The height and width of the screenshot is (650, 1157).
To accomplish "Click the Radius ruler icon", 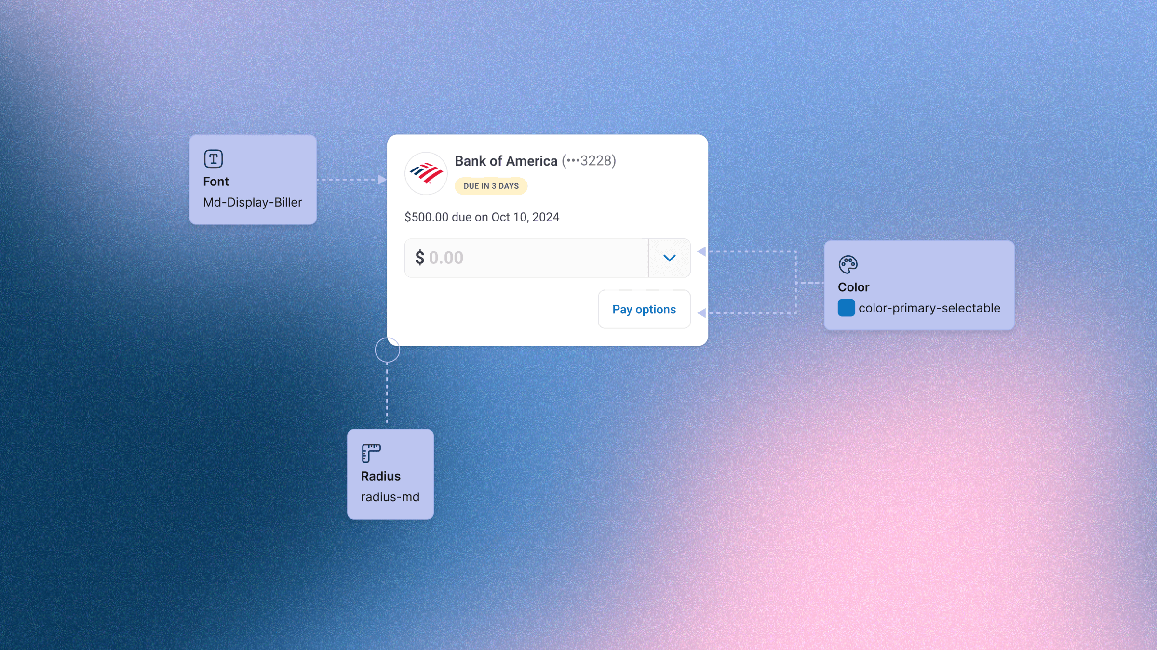I will pyautogui.click(x=371, y=453).
